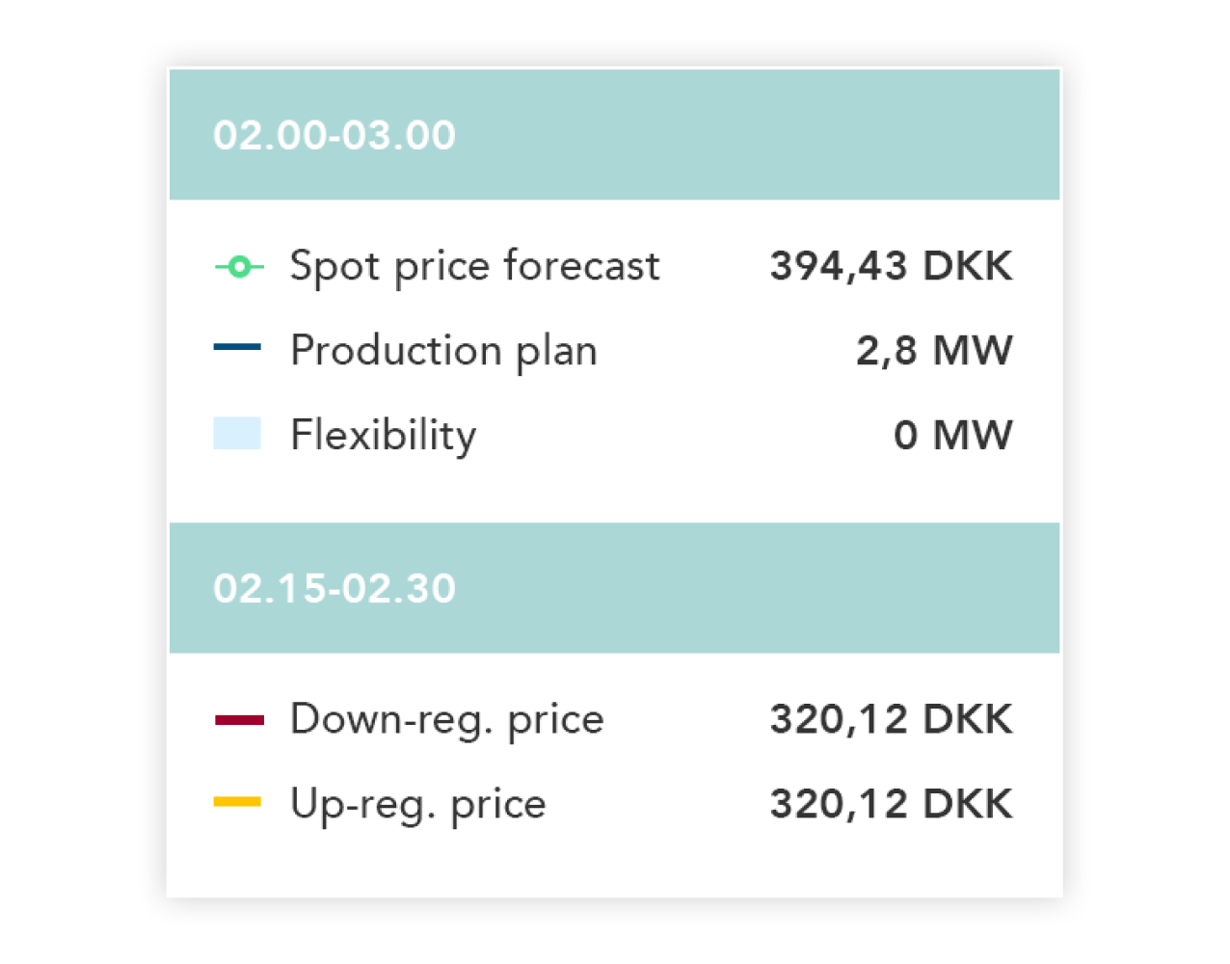
Task: Click the yellow Up-reg. price line icon
Action: coord(237,801)
